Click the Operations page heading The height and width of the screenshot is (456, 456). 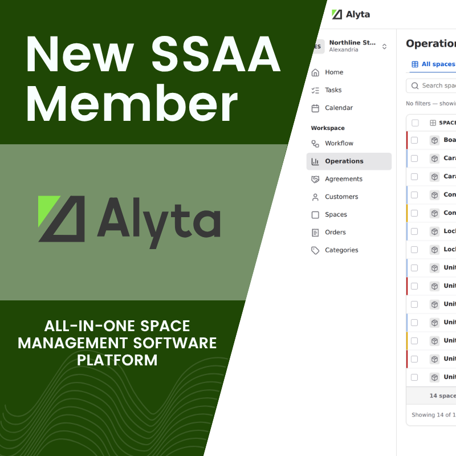coord(431,44)
